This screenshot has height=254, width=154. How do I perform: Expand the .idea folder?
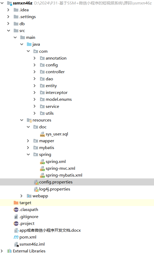8,10
